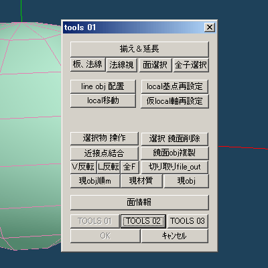The height and width of the screenshot is (268, 268).
Task: Open the 面情報 panel
Action: pos(139,202)
